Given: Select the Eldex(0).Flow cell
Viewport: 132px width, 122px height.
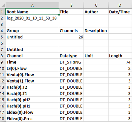Looking at the screenshot, I should point(32,112).
